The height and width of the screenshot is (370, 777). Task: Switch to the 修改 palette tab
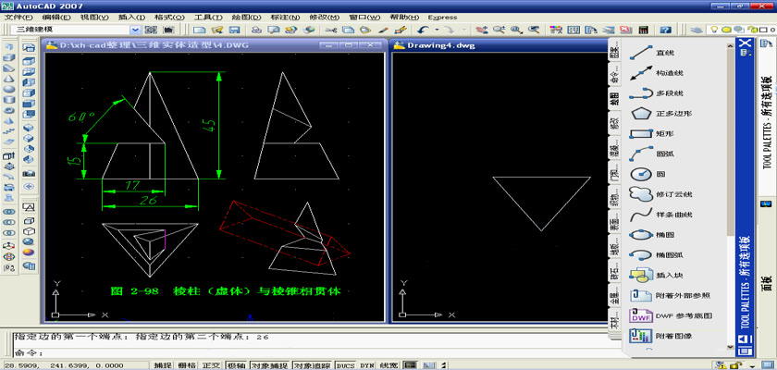(x=614, y=122)
